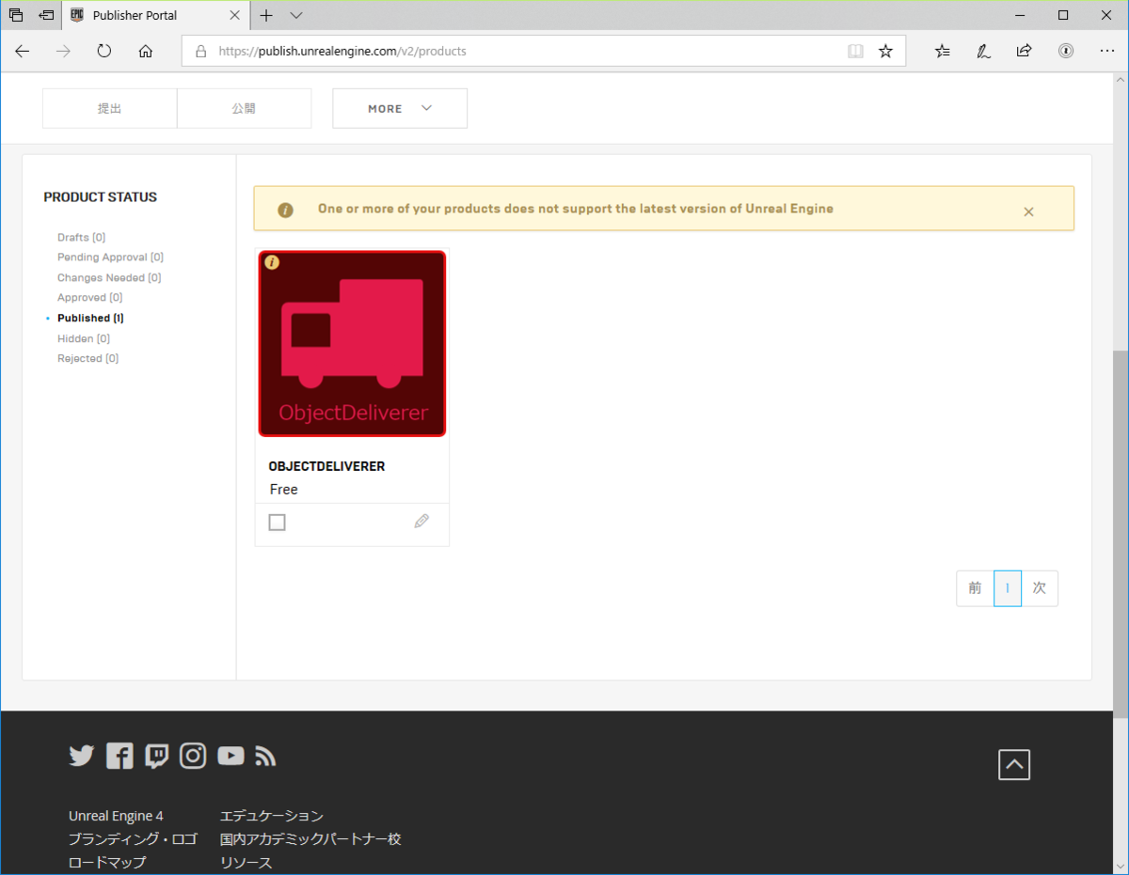Click the browser address bar URL

(342, 52)
